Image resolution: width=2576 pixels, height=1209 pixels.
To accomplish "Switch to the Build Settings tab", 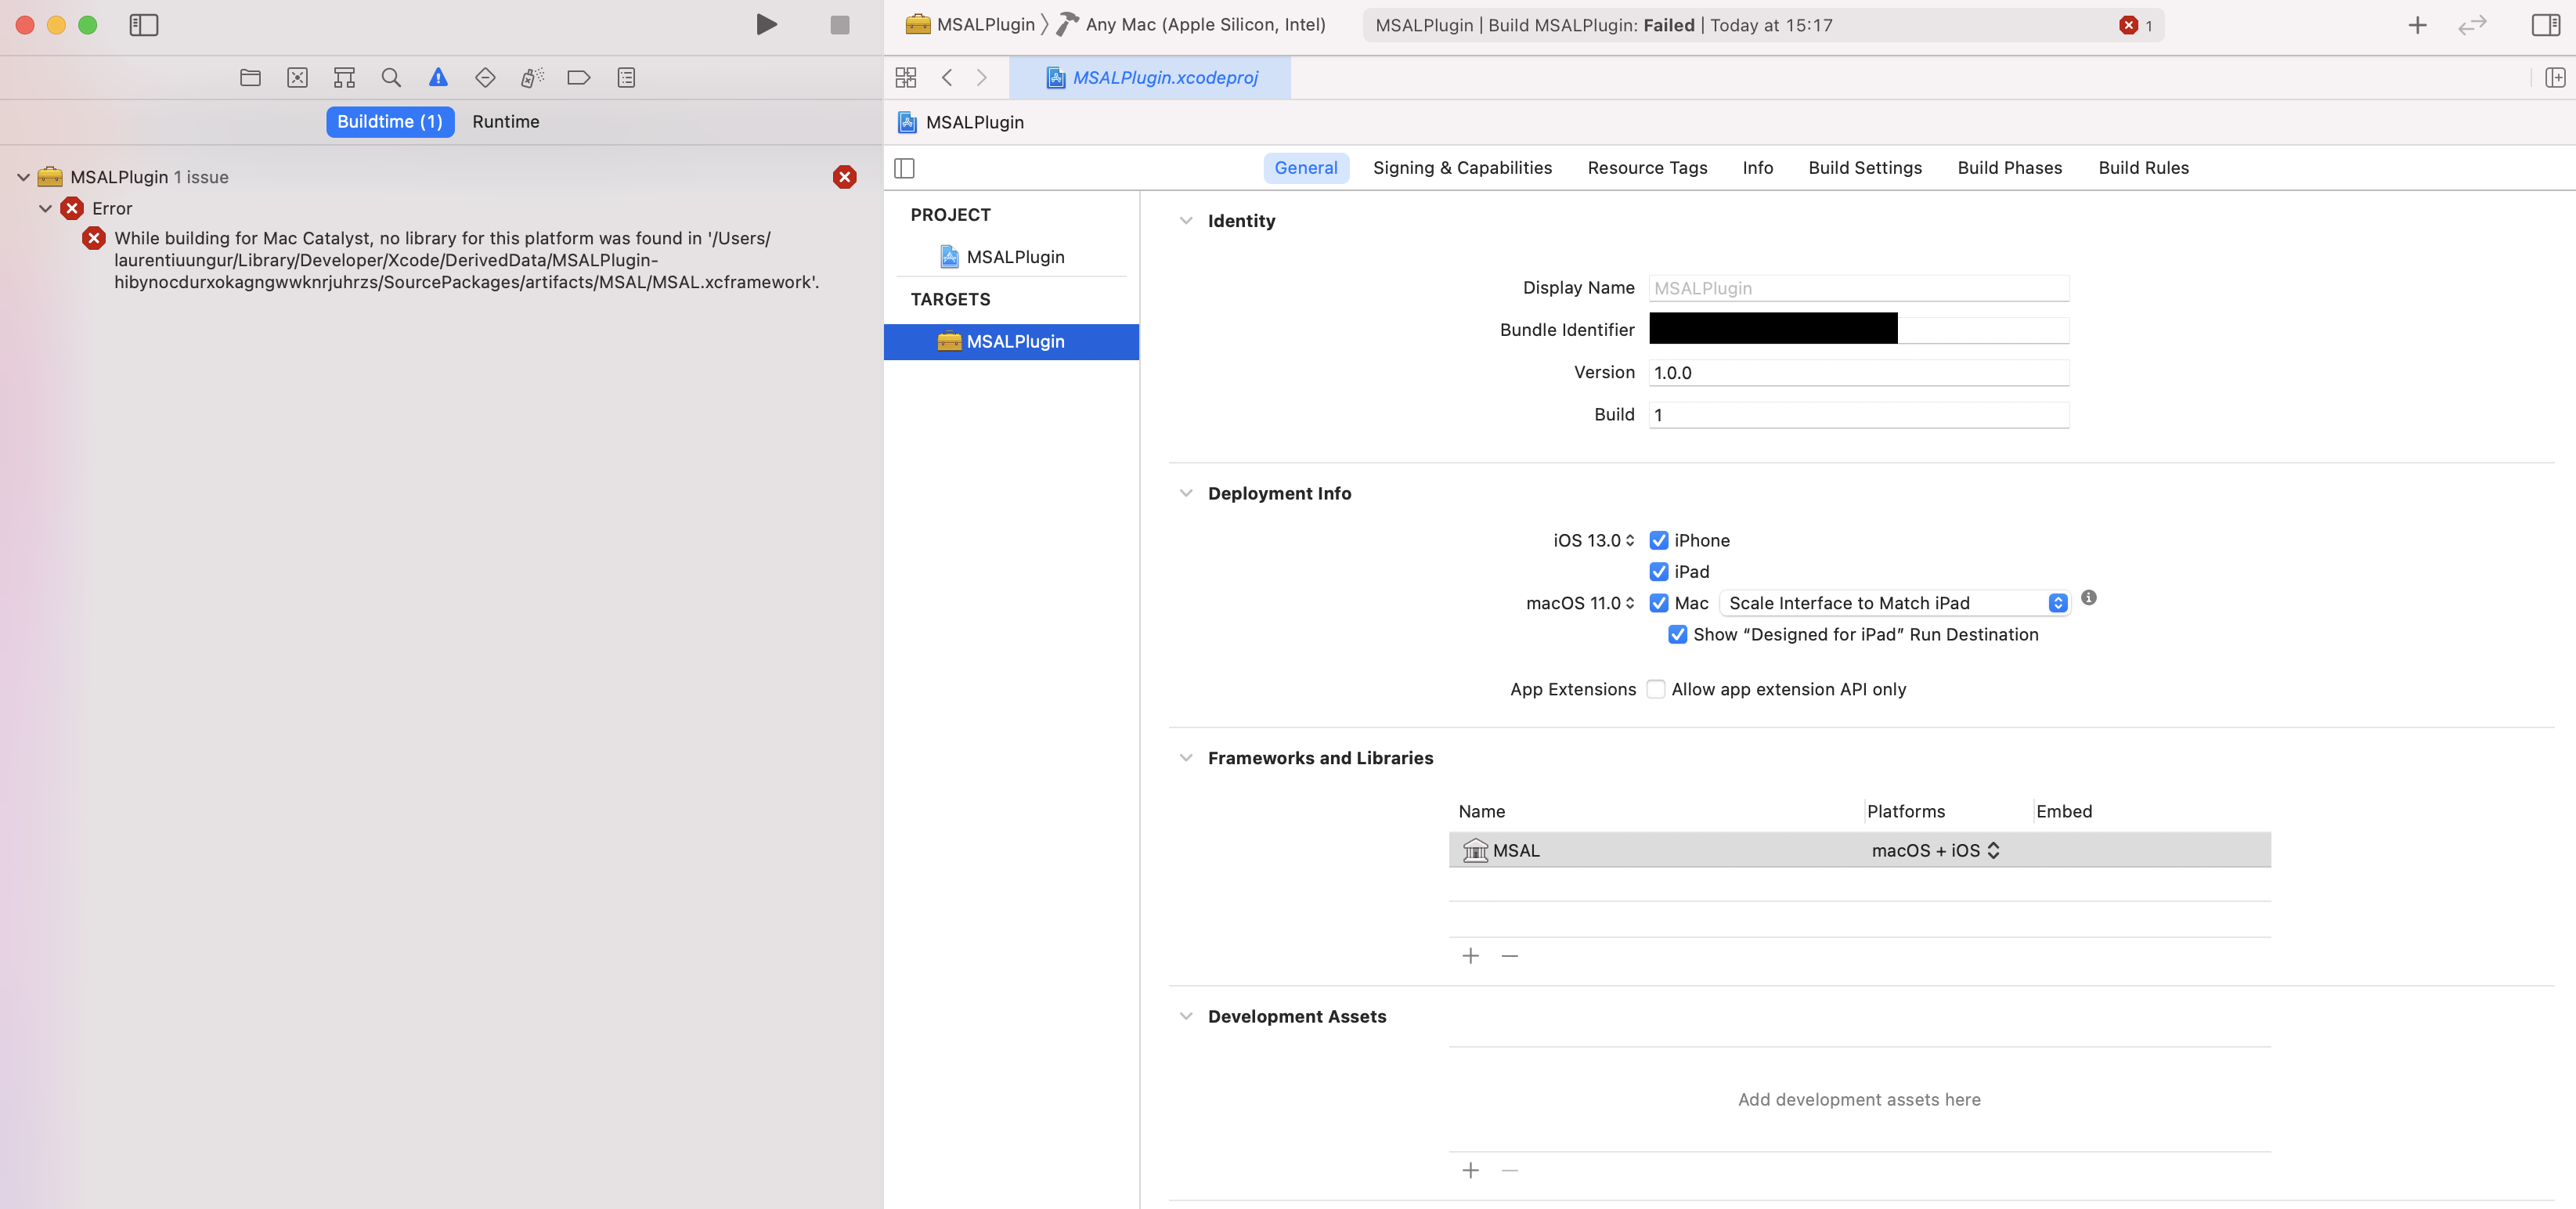I will (1864, 167).
